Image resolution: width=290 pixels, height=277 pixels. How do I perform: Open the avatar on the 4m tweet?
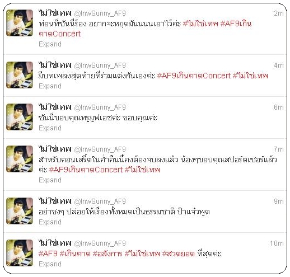tap(20, 75)
